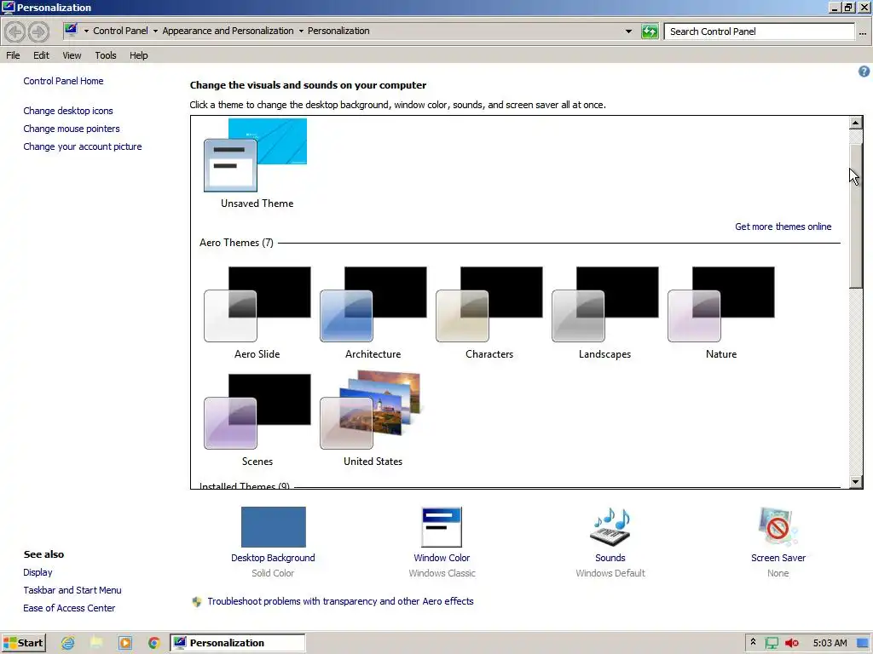Apply the Architecture theme

click(x=373, y=304)
